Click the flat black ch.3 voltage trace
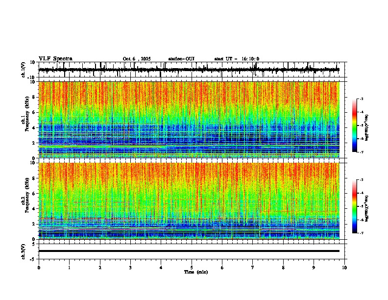Image resolution: width=388 pixels, height=300 pixels. point(189,251)
